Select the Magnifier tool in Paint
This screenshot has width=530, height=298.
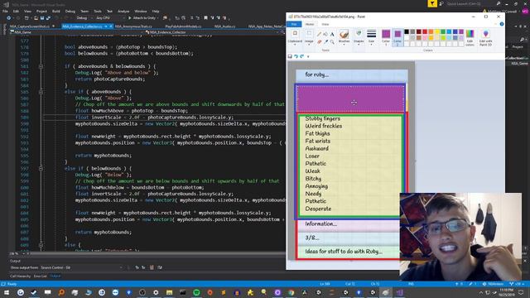point(332,41)
